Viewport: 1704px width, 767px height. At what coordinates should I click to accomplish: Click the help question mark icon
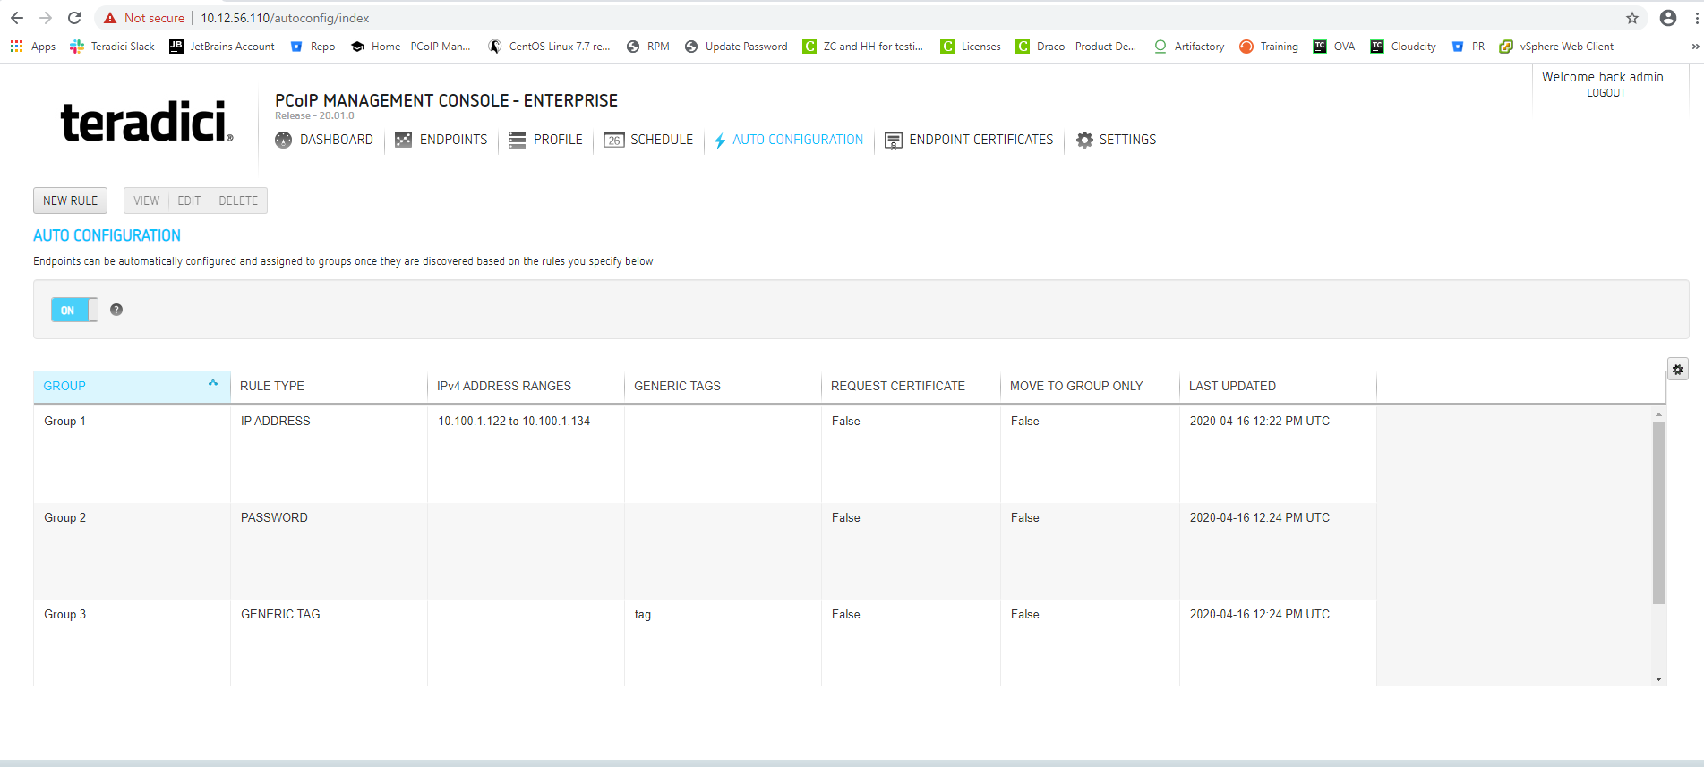pos(116,310)
